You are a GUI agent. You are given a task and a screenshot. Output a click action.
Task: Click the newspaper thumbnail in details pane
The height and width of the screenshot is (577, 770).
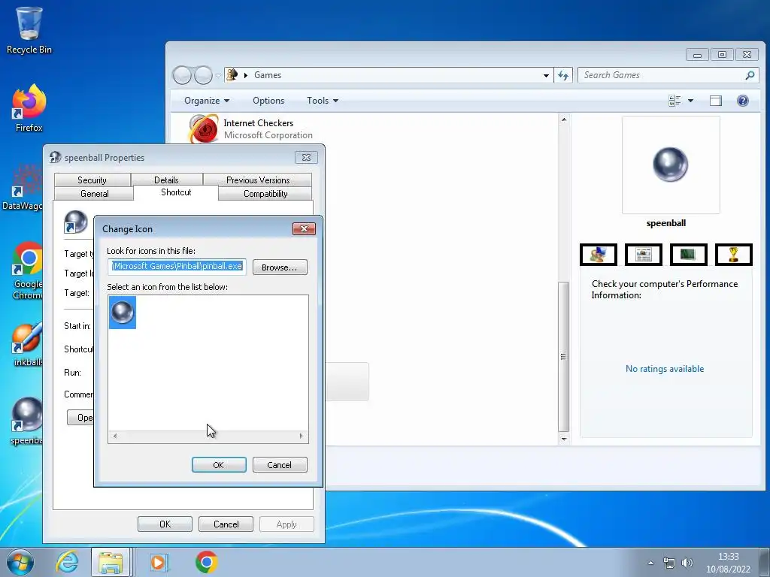tap(644, 255)
